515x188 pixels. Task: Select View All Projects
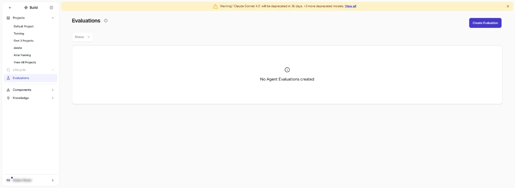point(25,62)
